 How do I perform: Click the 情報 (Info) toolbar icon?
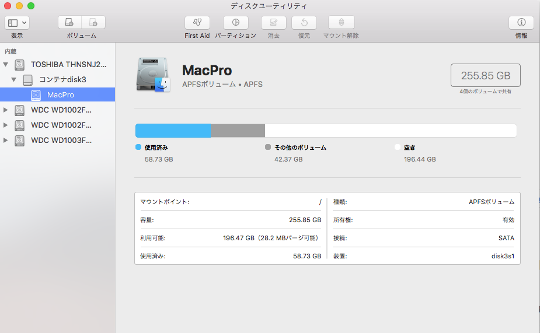tap(521, 23)
